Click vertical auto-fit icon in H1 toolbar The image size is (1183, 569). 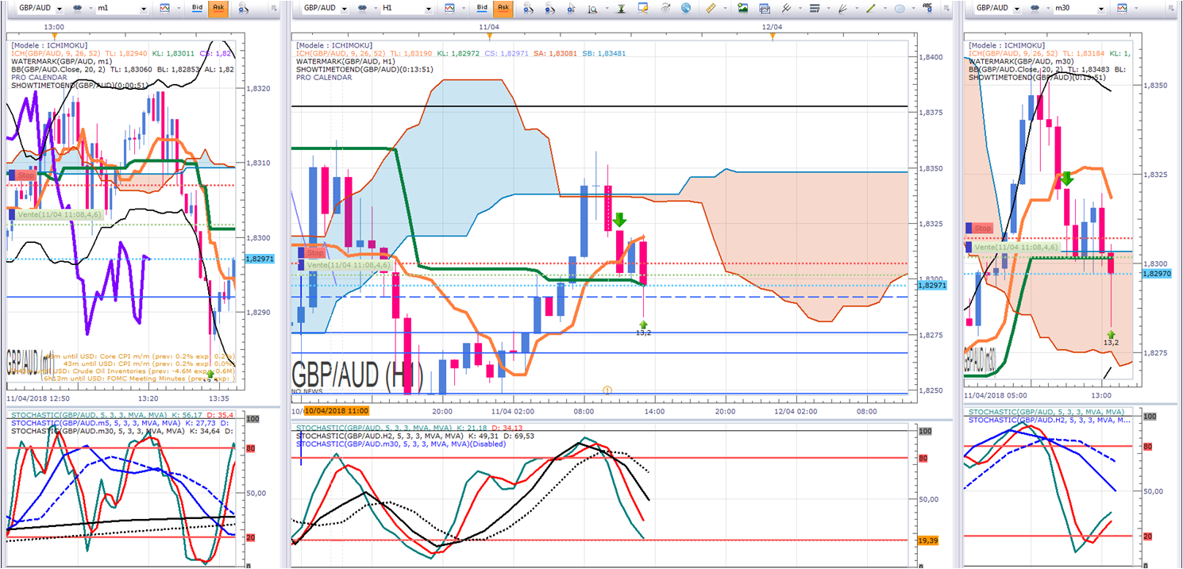coord(621,8)
